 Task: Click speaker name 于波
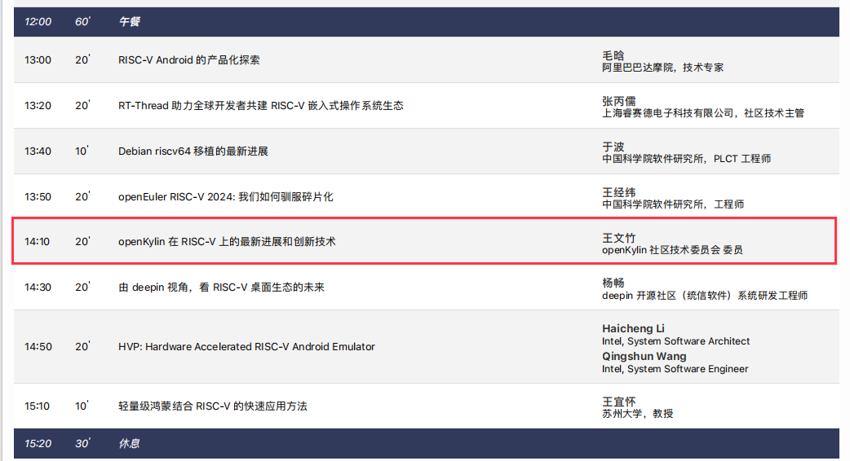(613, 147)
